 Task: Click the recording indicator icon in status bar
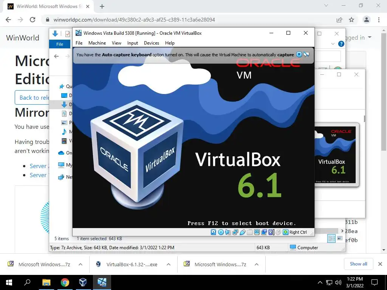tap(264, 232)
